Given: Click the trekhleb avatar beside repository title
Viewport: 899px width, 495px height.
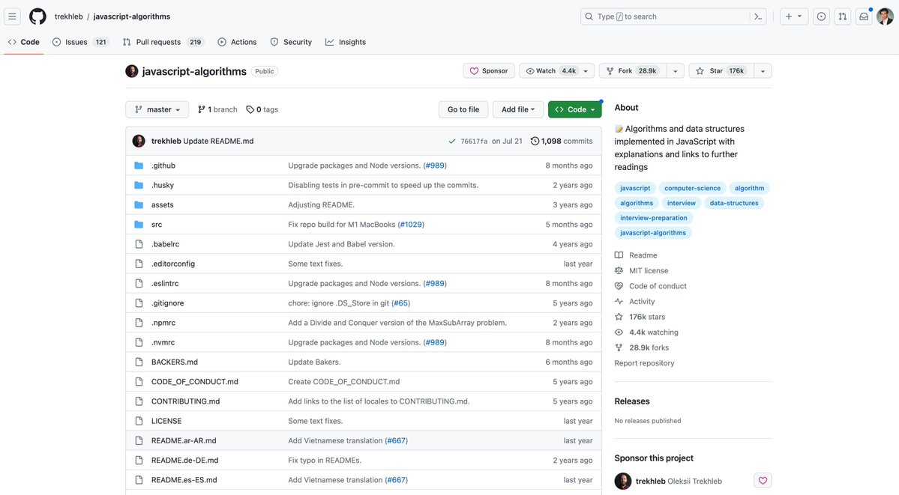Looking at the screenshot, I should point(132,71).
